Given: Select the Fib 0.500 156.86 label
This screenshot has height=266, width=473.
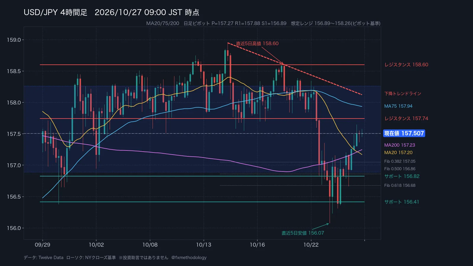Looking at the screenshot, I should pyautogui.click(x=400, y=169).
